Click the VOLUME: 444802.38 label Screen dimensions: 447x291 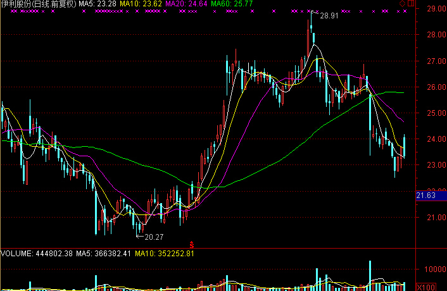pyautogui.click(x=37, y=254)
